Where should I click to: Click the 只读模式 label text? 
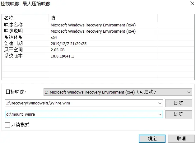20,125
